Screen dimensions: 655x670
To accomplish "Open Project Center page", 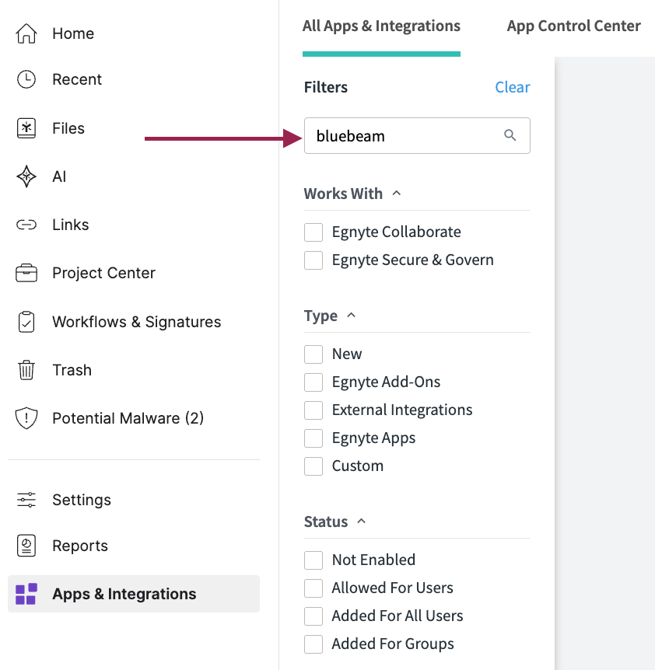I will pyautogui.click(x=104, y=273).
